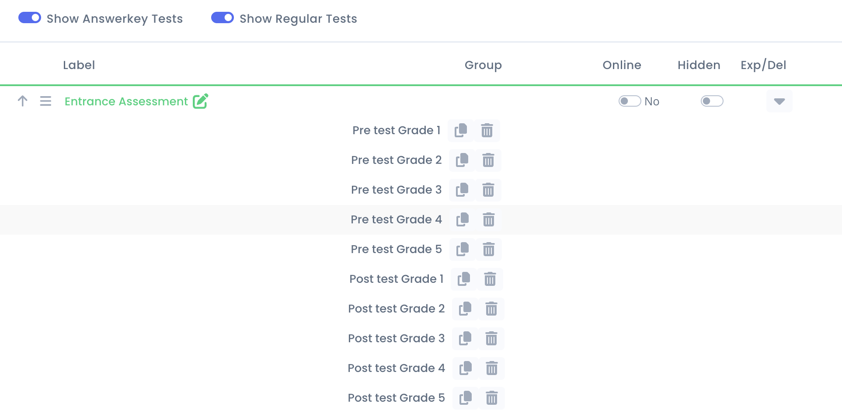Delete the Pre test Grade 2 group
842x410 pixels.
click(x=488, y=160)
